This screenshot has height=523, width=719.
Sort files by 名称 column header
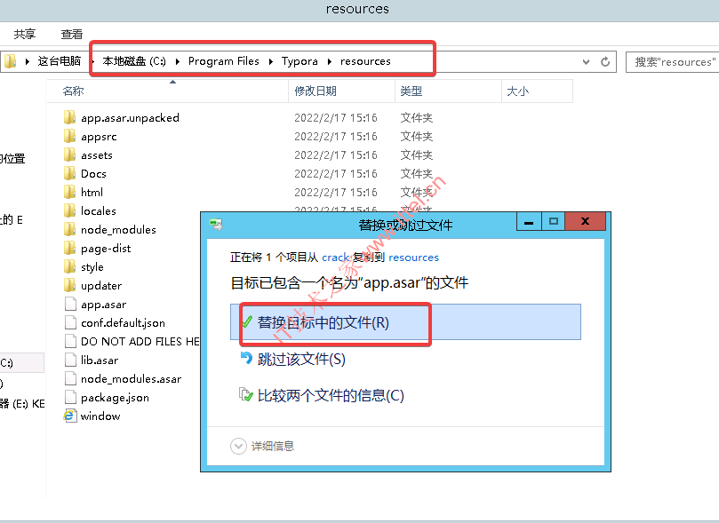click(x=167, y=91)
